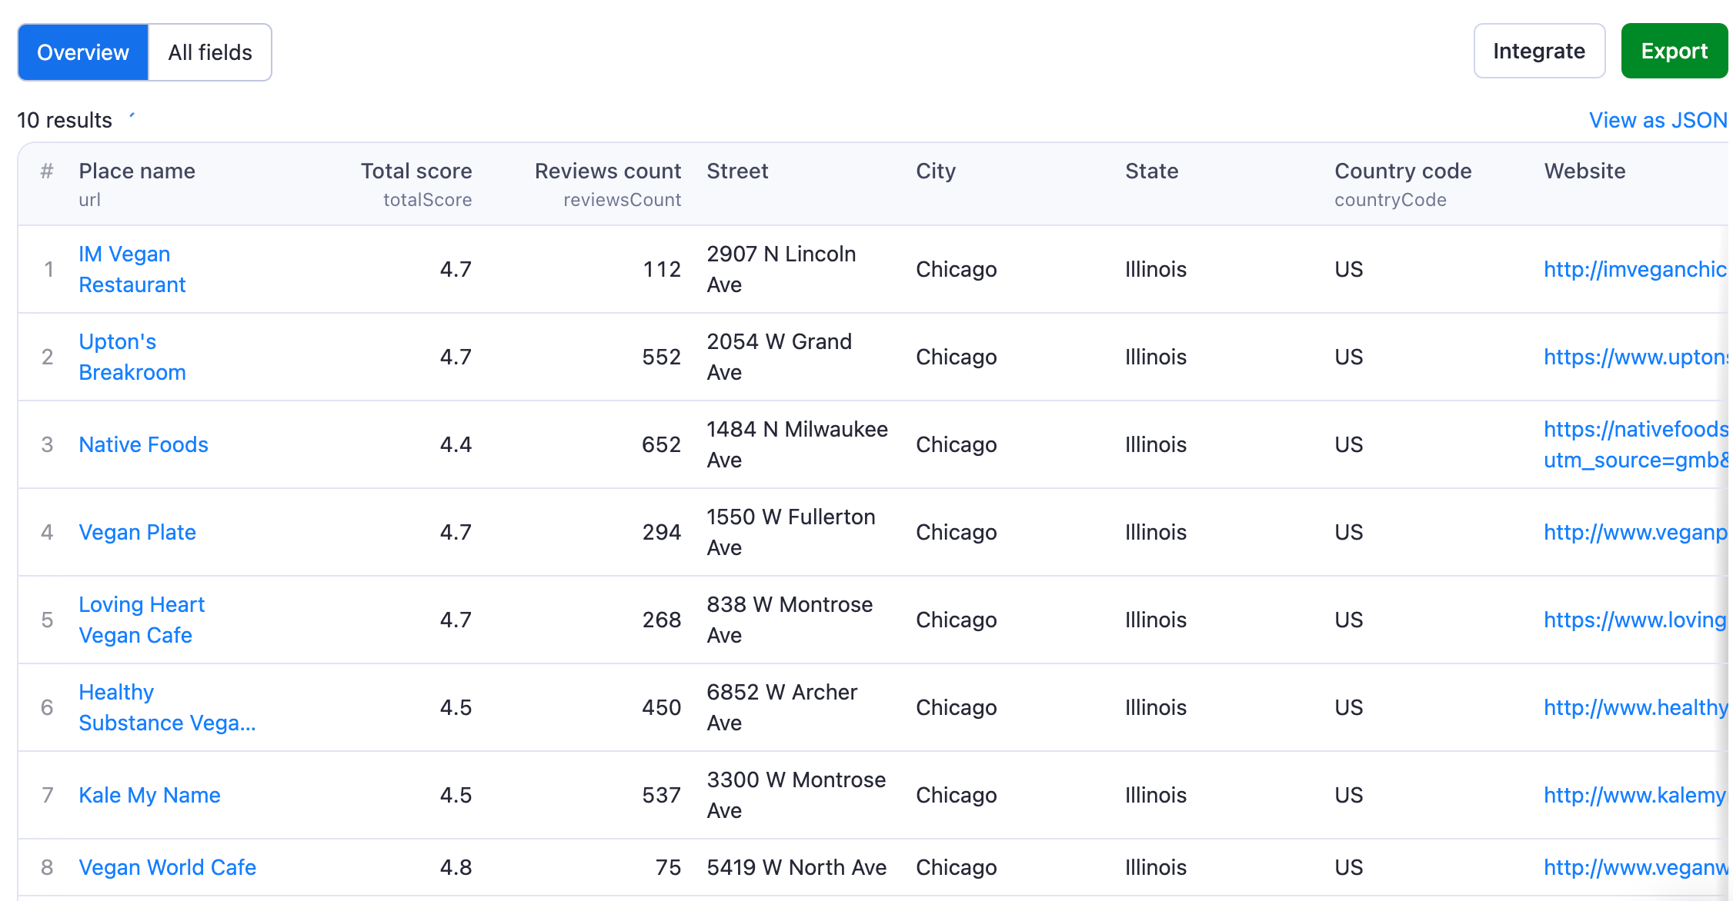Click the row number for Upton's Breakroom
1733x901 pixels.
coord(49,356)
